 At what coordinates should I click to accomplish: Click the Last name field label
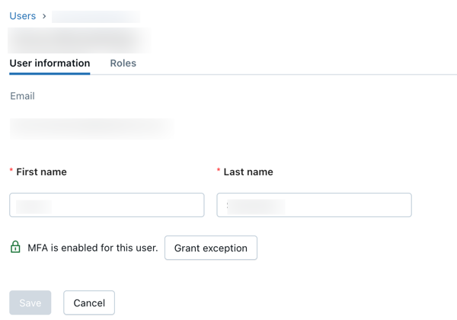(248, 172)
